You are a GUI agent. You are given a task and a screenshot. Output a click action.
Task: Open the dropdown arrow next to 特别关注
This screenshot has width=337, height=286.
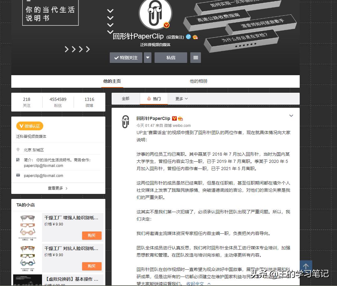tap(147, 57)
